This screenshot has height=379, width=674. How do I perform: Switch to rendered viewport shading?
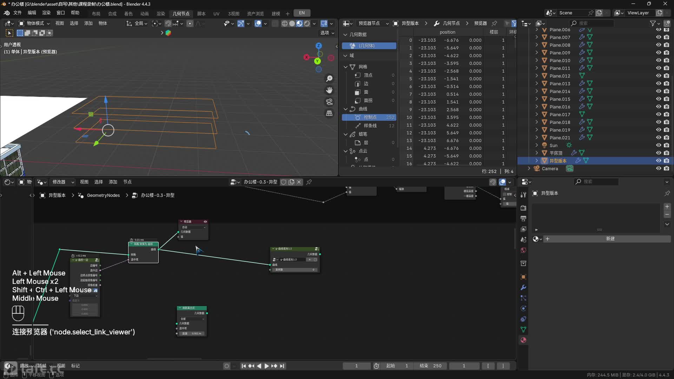click(307, 24)
